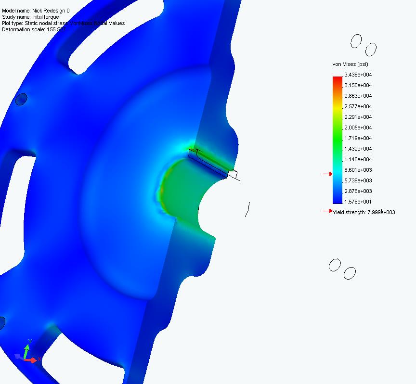Click the Yield strength 7.999e+003 label
The height and width of the screenshot is (384, 416).
coord(364,212)
